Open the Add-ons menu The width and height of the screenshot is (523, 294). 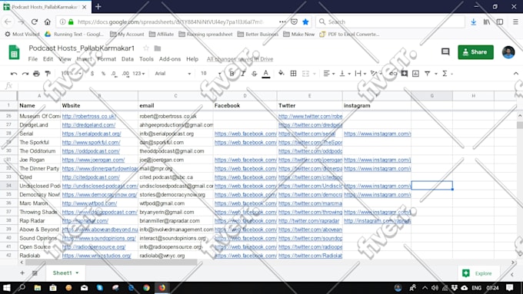[x=170, y=59]
